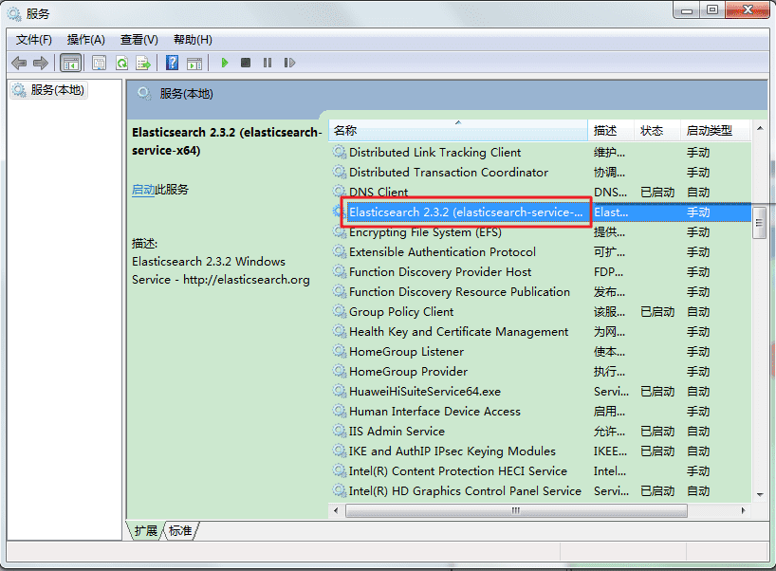Click the vertical scrollbar thumb
This screenshot has width=776, height=571.
pyautogui.click(x=760, y=223)
